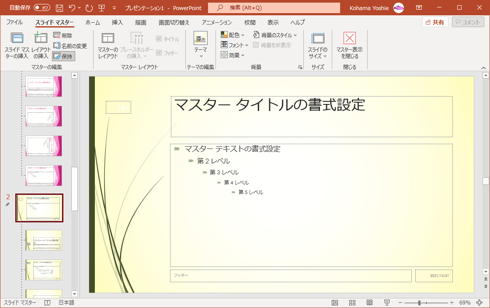Toggle the 自動保存 switch
The image size is (490, 308).
(42, 8)
